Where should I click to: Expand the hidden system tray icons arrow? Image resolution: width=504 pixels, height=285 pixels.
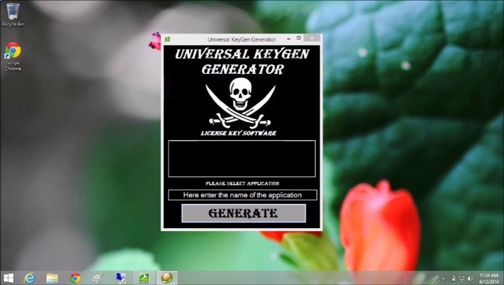pos(443,279)
